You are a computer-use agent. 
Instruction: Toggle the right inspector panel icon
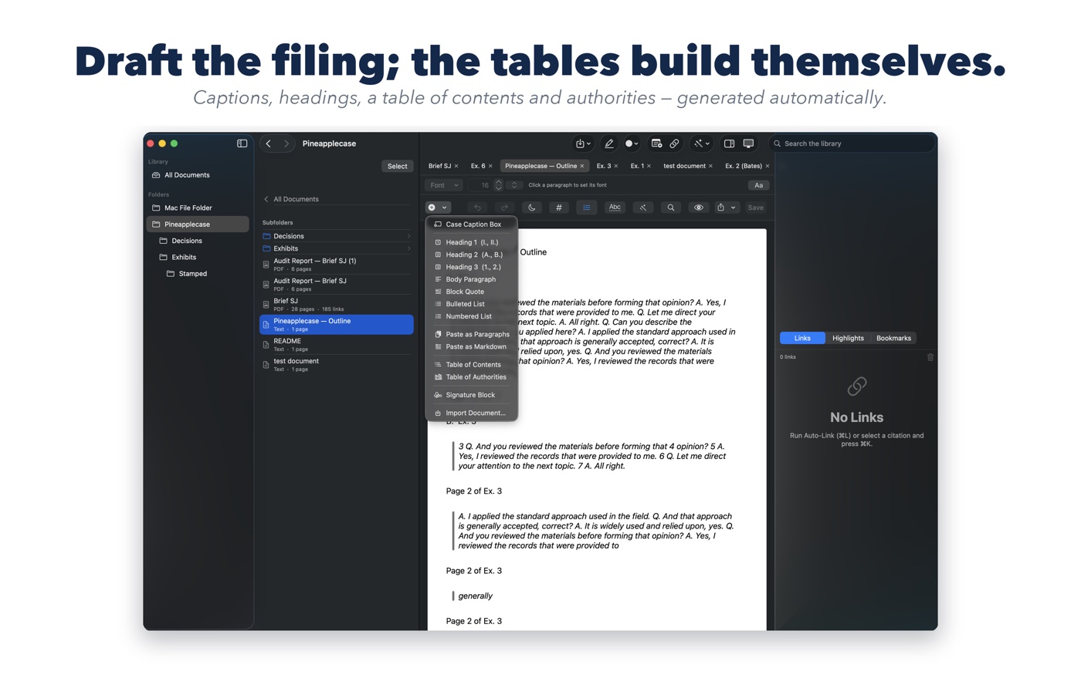(x=729, y=143)
